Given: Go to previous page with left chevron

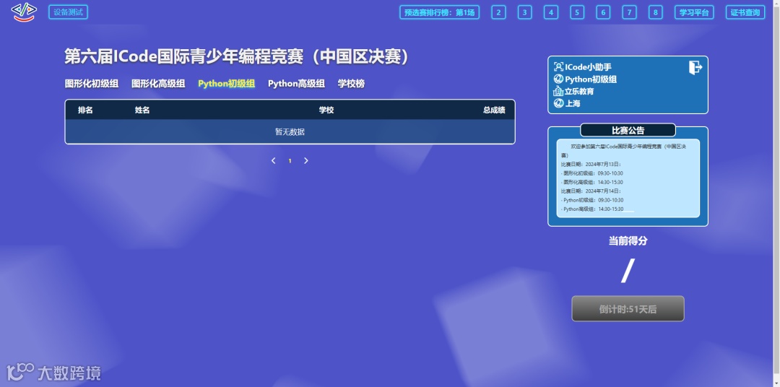Looking at the screenshot, I should [274, 161].
